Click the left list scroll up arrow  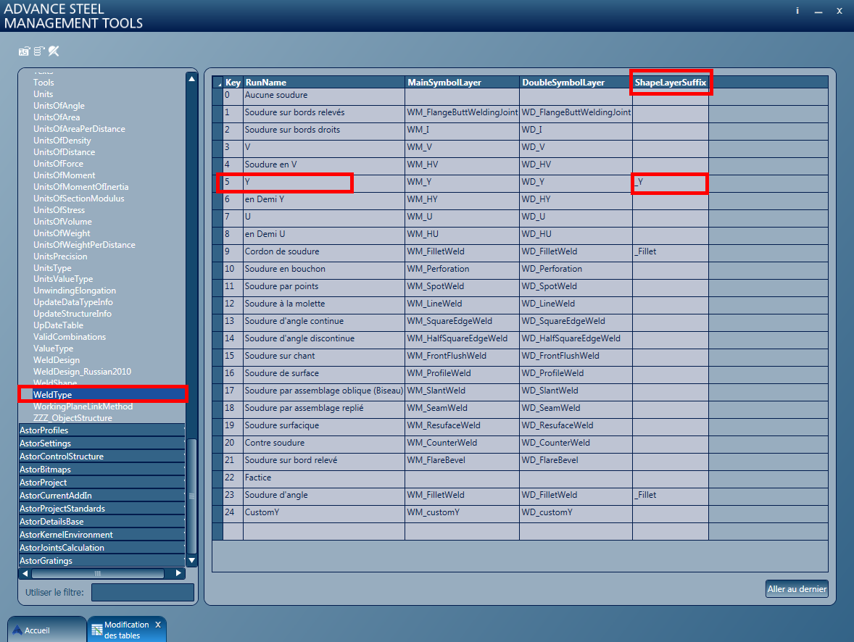[191, 79]
